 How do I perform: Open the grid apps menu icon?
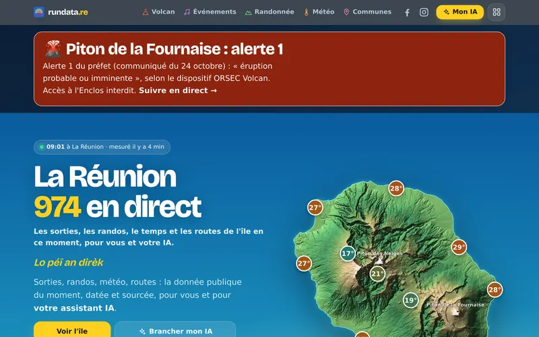pos(497,12)
